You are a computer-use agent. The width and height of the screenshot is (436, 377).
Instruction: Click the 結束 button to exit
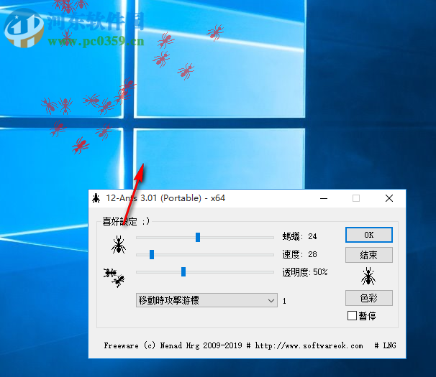pos(369,255)
